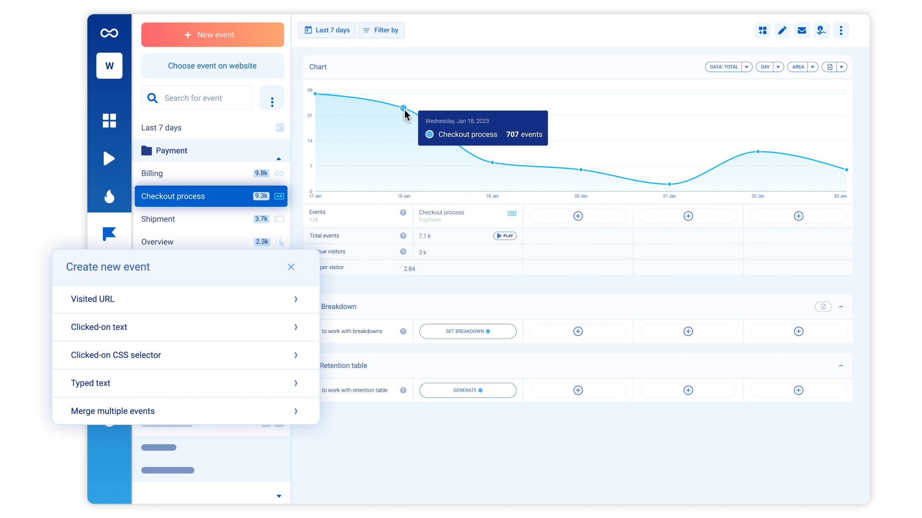Click the envelope email report icon
Viewport: 922px width, 518px height.
tap(801, 30)
